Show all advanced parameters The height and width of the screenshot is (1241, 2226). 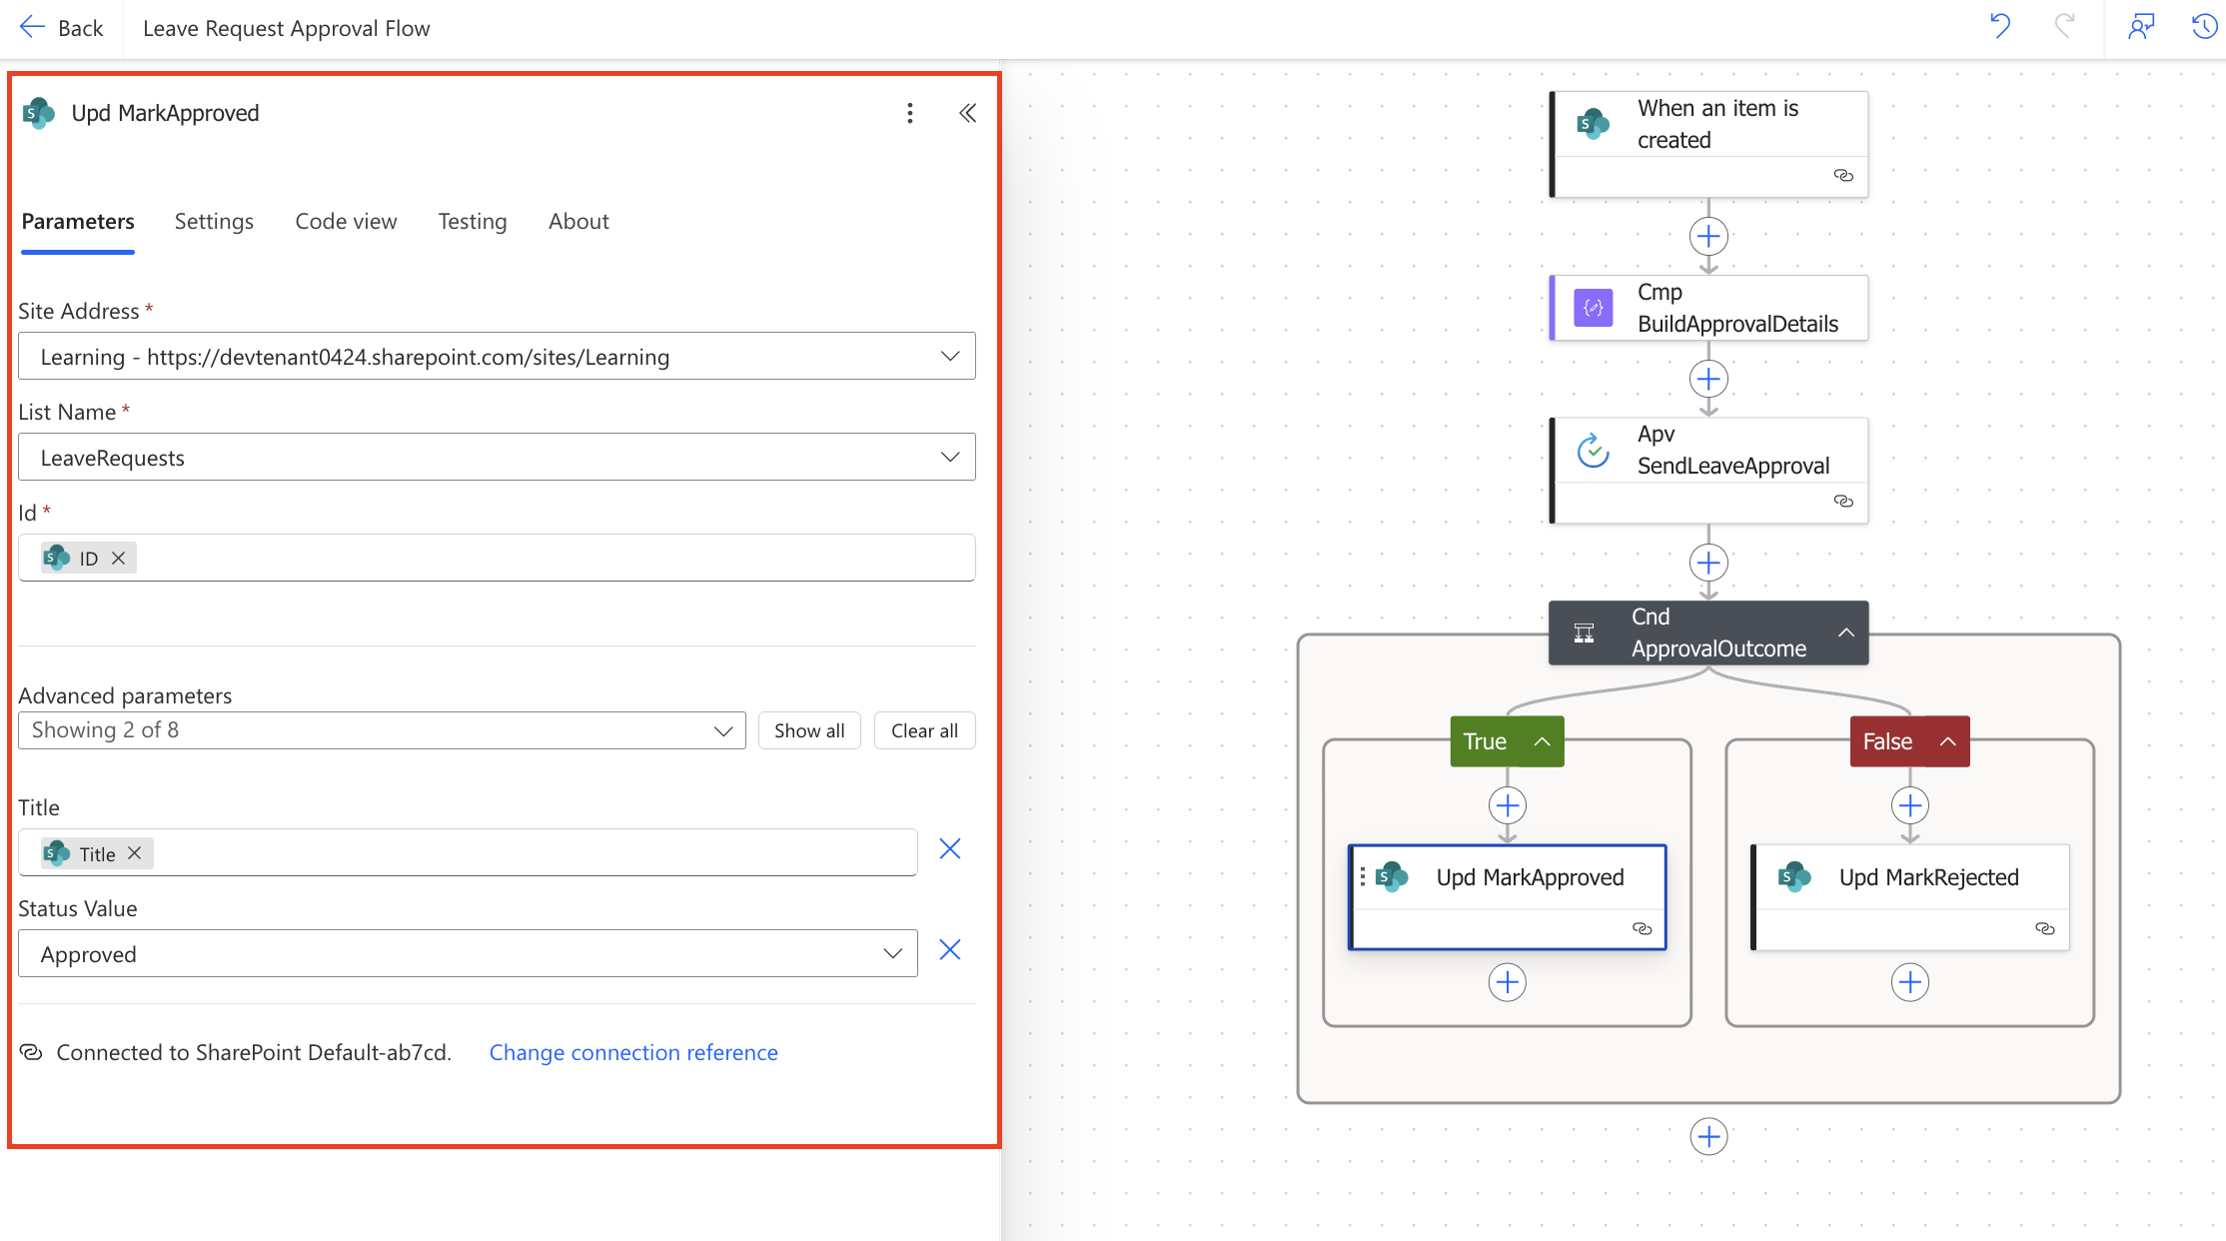pos(808,730)
